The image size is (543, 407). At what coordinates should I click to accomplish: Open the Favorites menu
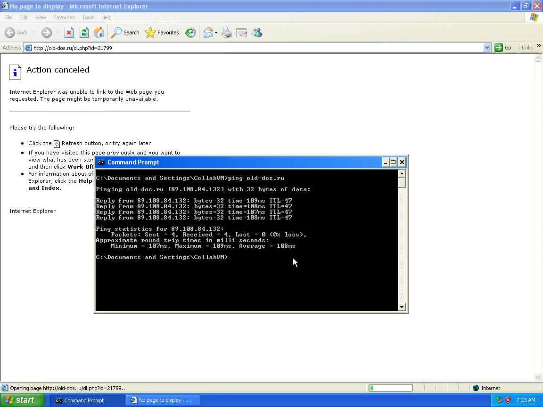pyautogui.click(x=64, y=17)
